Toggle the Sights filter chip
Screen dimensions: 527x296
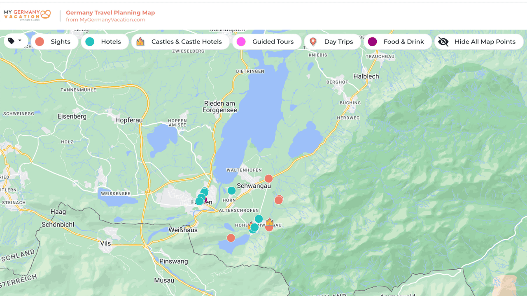[54, 42]
